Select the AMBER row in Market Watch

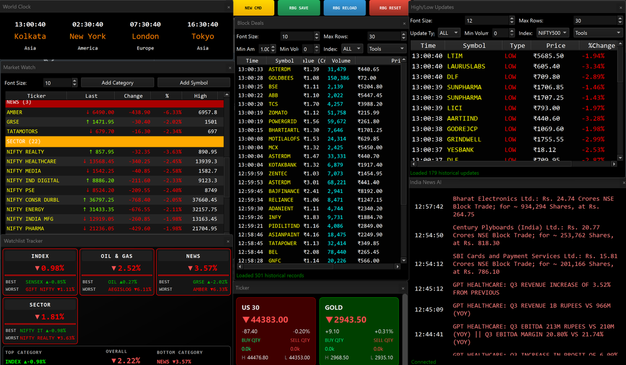114,112
